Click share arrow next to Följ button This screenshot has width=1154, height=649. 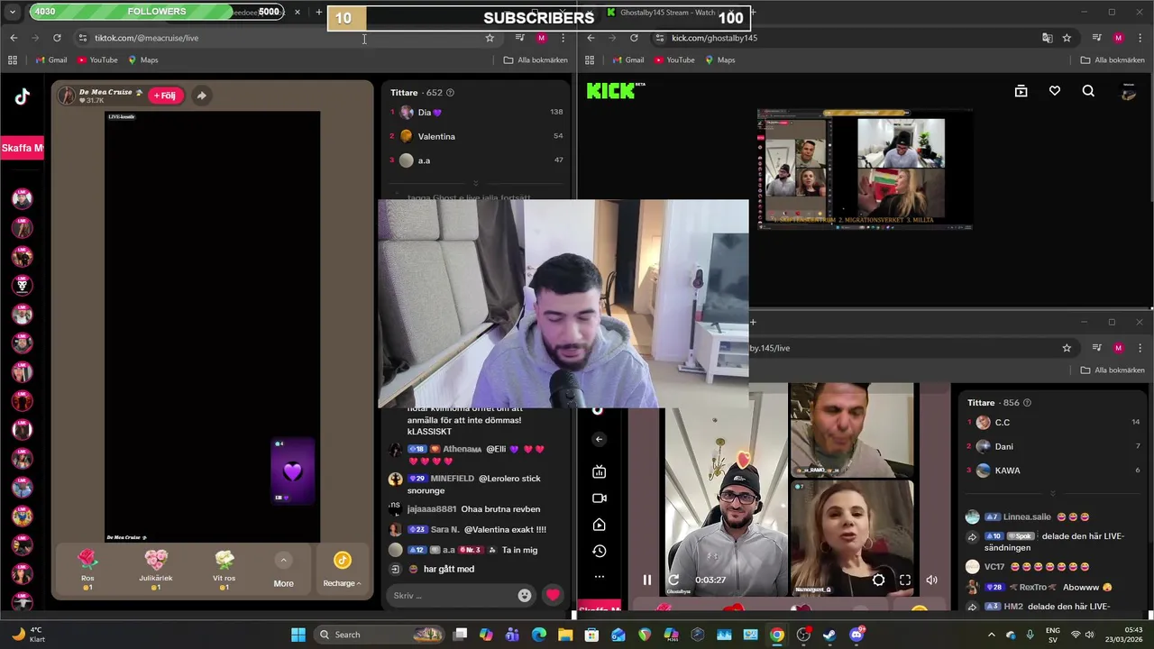click(201, 96)
